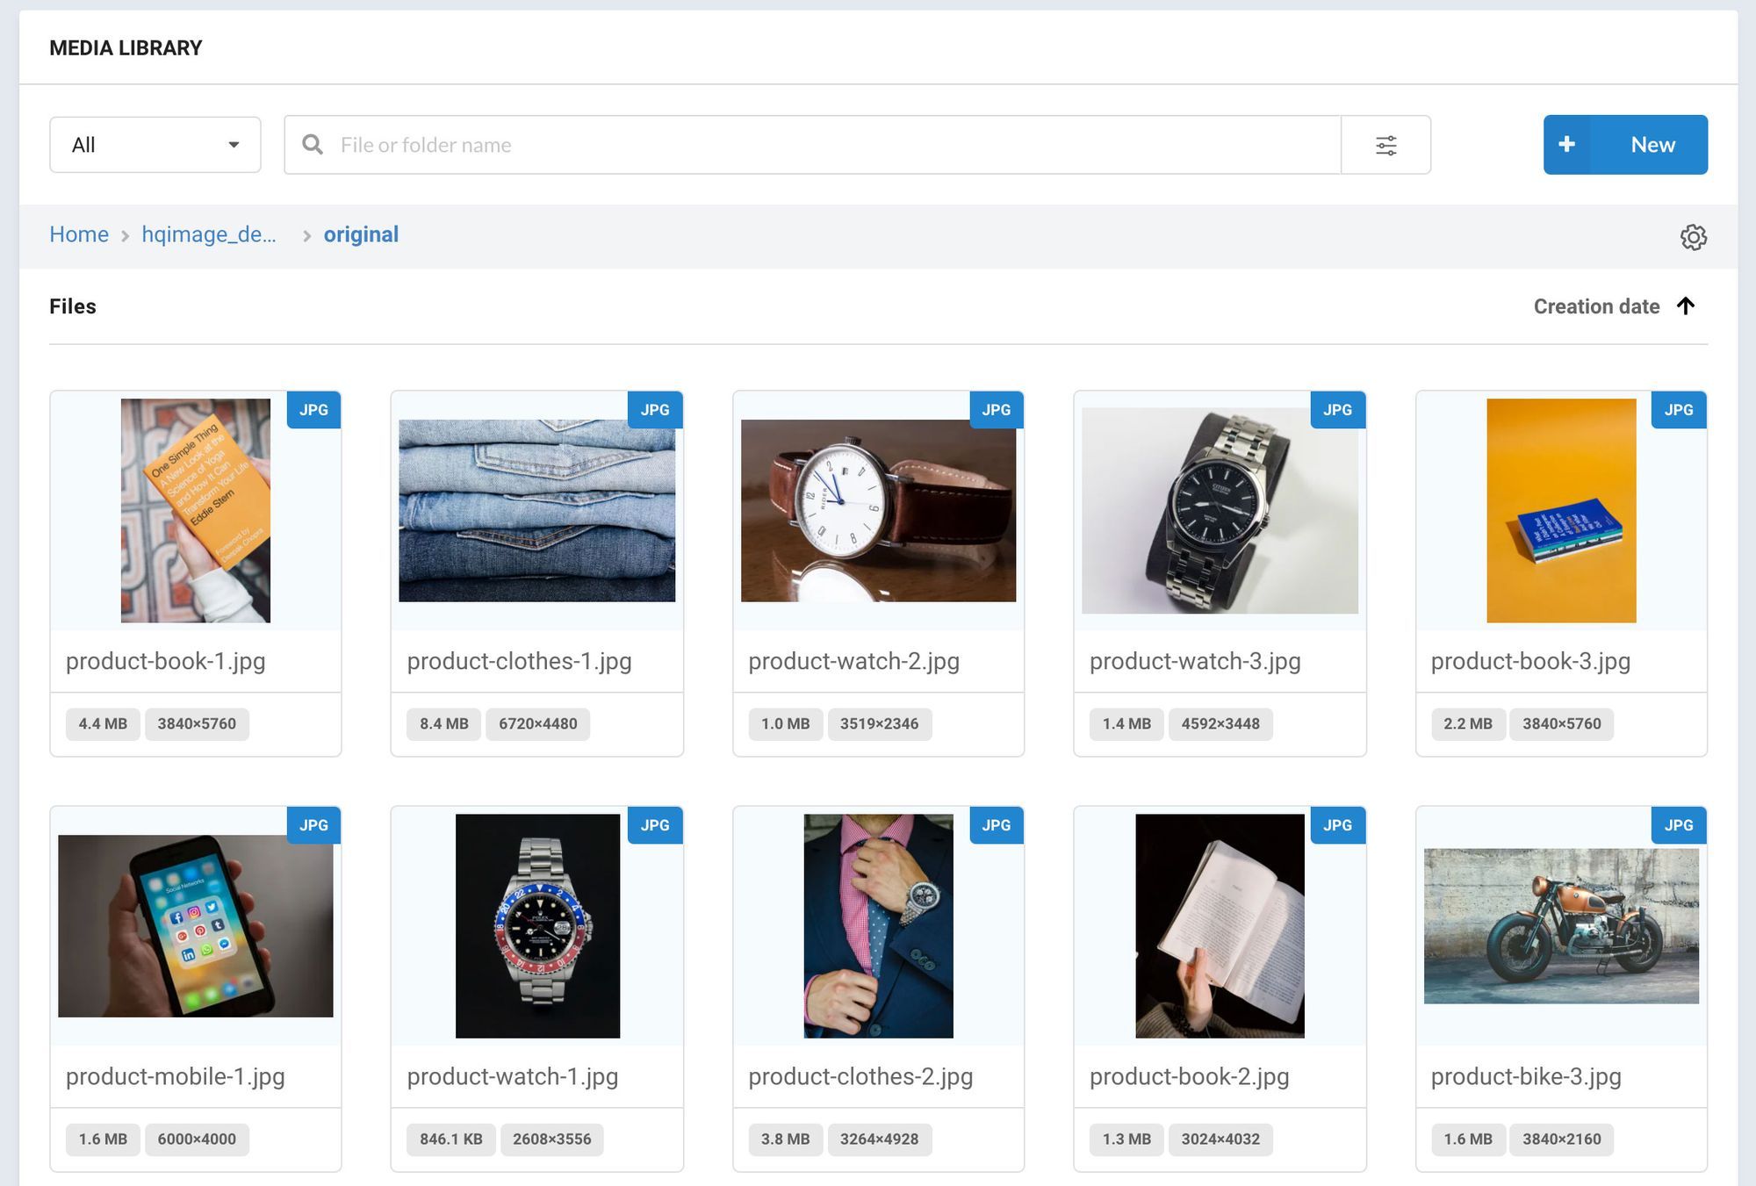Open the search filter options icon
Screen dimensions: 1756x1186
coord(1385,145)
